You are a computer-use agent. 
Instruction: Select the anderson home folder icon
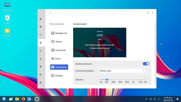tap(7, 32)
